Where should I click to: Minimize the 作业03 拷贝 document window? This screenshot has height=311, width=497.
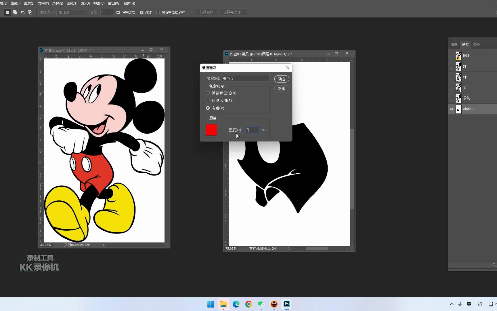328,54
